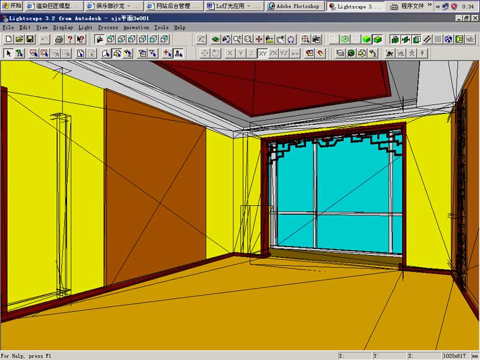The image size is (480, 360).
Task: Click the Pan view cross-arrows icon
Action: (259, 39)
